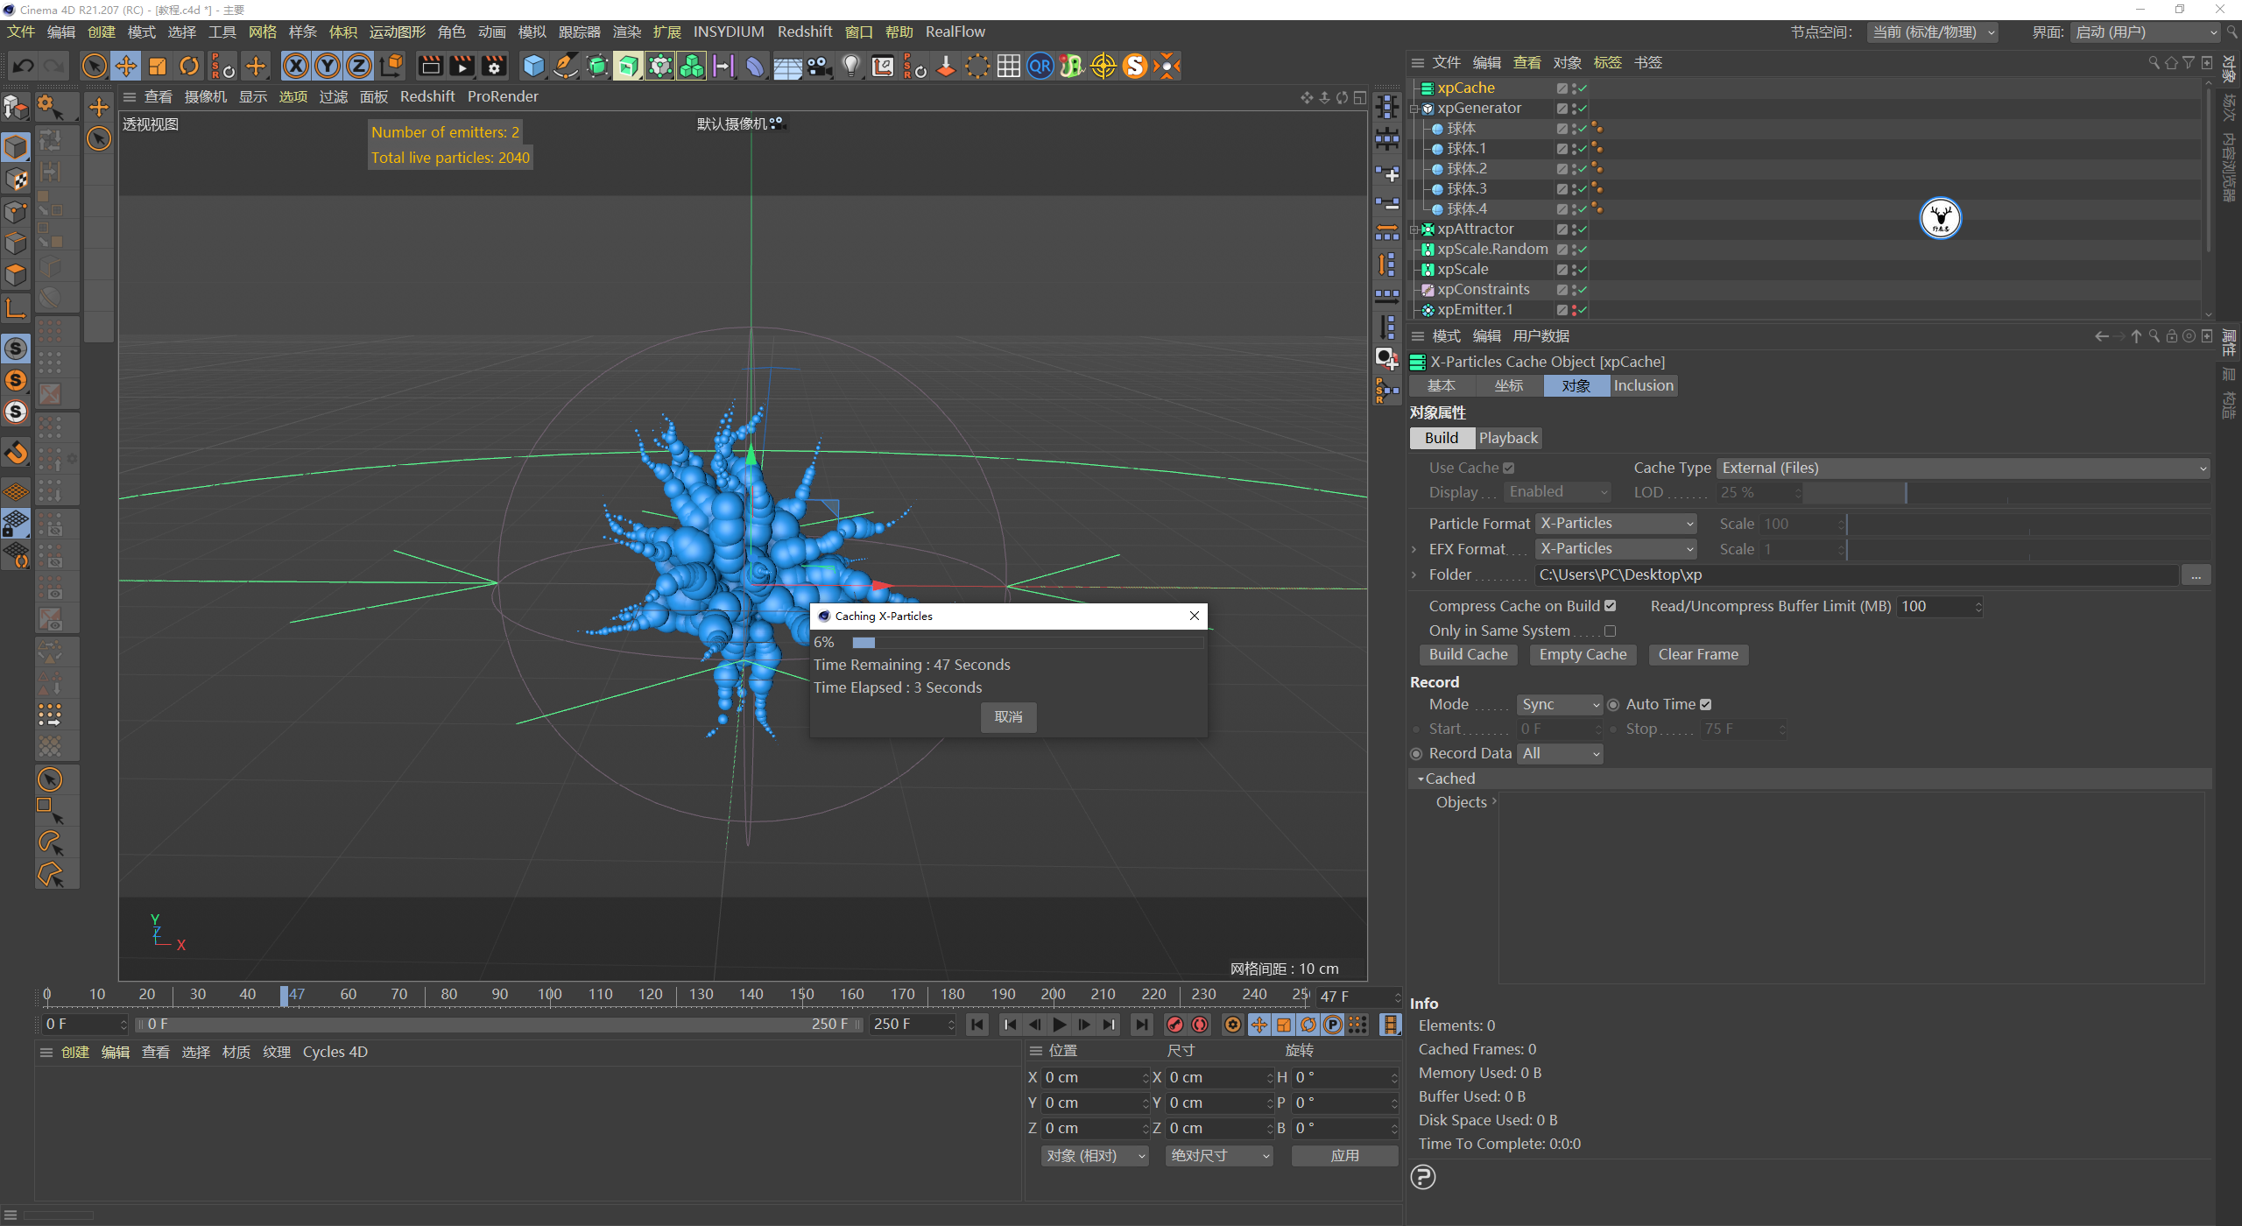Click the Floor grid object icon
The image size is (2242, 1226).
(787, 66)
